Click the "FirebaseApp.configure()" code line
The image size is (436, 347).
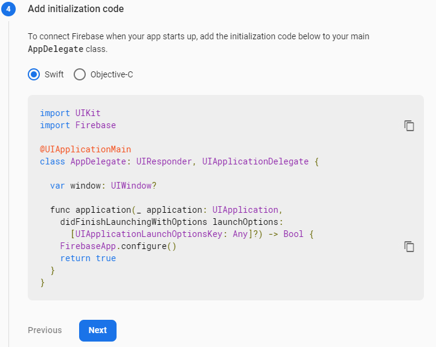point(118,246)
